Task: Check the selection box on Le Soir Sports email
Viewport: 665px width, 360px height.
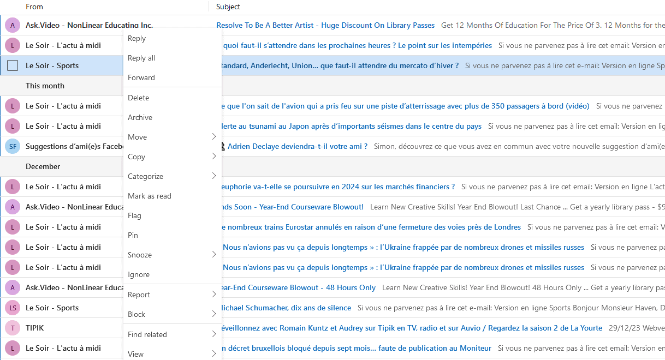Action: [12, 65]
